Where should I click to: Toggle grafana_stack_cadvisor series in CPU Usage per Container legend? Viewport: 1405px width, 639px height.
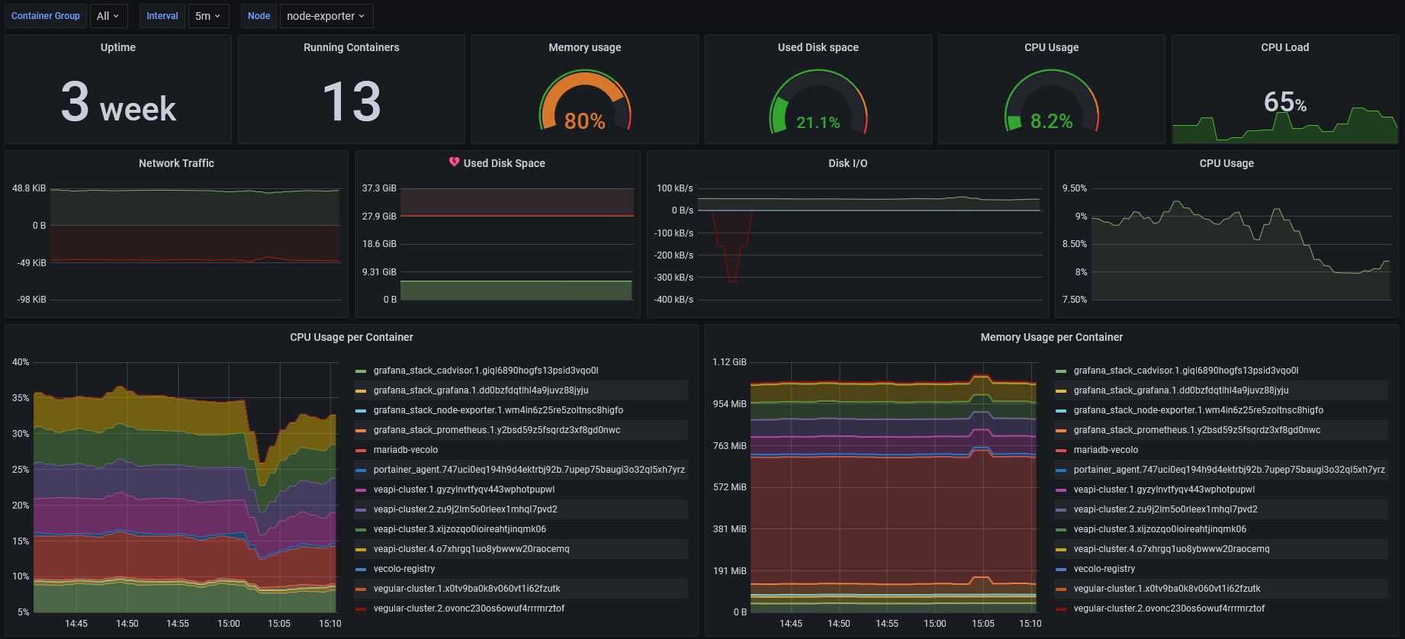tap(486, 371)
